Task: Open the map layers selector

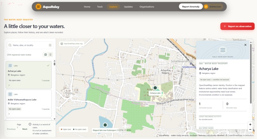Action: click(72, 44)
